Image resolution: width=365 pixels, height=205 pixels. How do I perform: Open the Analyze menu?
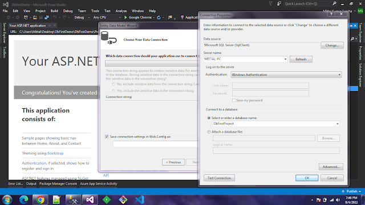click(x=121, y=11)
